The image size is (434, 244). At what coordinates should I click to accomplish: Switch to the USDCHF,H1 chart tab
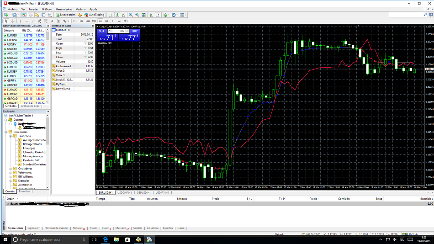pyautogui.click(x=123, y=193)
